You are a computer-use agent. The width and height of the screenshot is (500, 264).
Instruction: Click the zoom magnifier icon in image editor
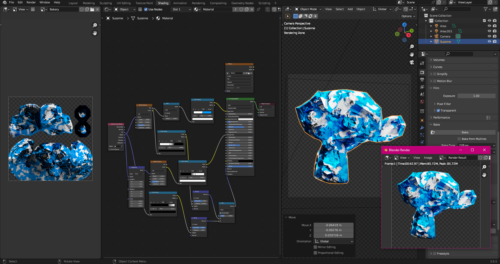(x=95, y=25)
